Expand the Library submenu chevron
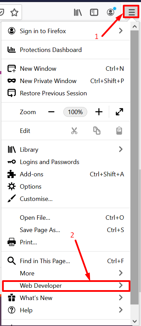The width and height of the screenshot is (141, 326). [x=120, y=149]
